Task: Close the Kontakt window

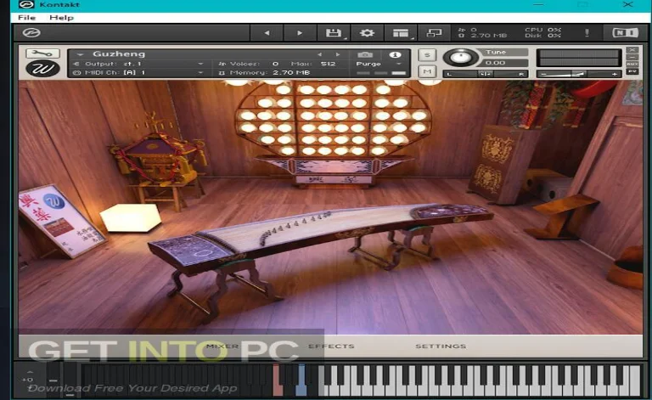Action: coord(627,4)
